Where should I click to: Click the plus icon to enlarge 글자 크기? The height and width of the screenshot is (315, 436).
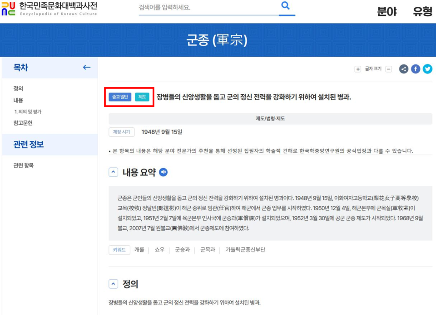coord(358,69)
